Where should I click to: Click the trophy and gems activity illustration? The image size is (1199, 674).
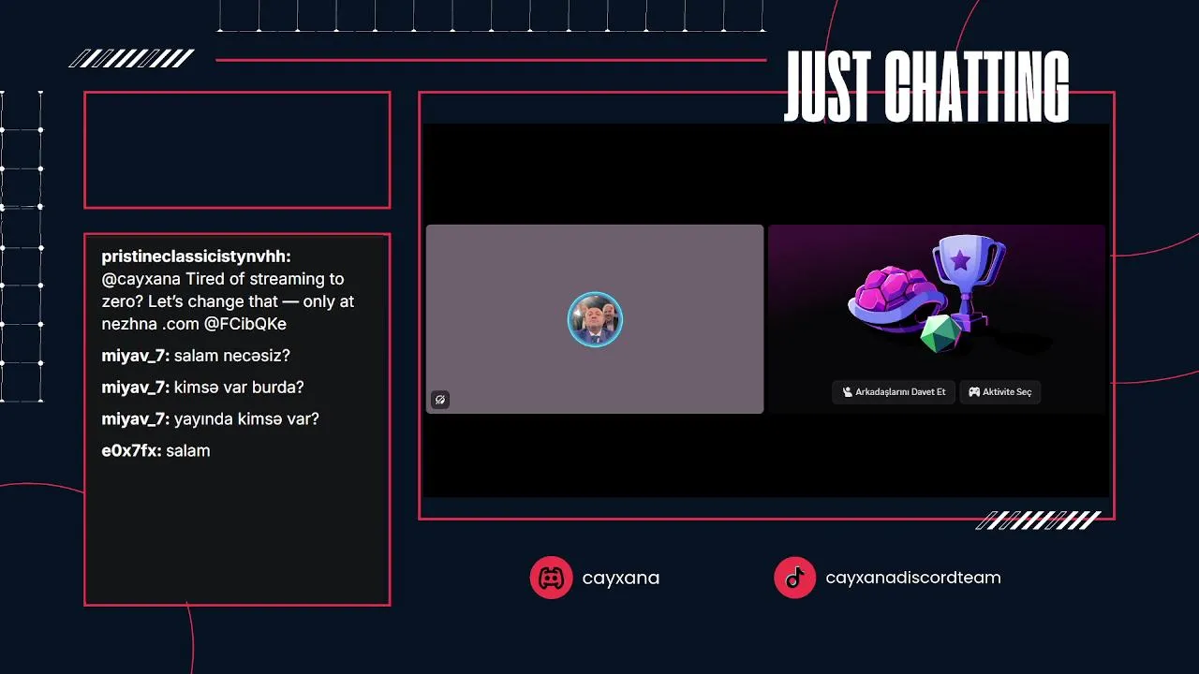(x=927, y=295)
